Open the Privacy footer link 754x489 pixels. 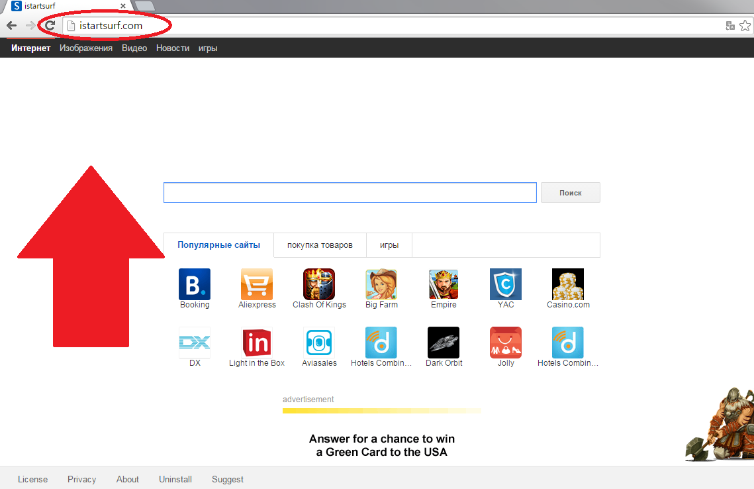click(81, 479)
